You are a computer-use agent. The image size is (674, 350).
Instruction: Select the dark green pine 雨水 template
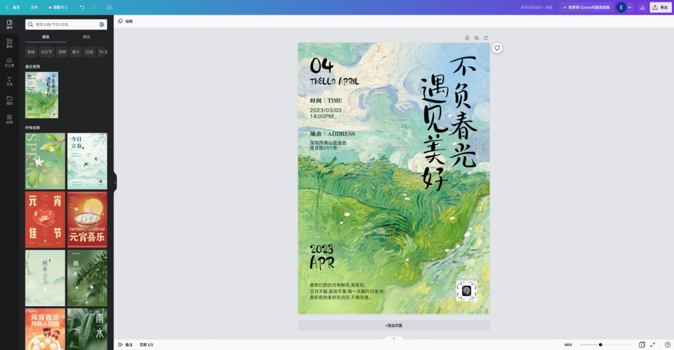pyautogui.click(x=87, y=278)
